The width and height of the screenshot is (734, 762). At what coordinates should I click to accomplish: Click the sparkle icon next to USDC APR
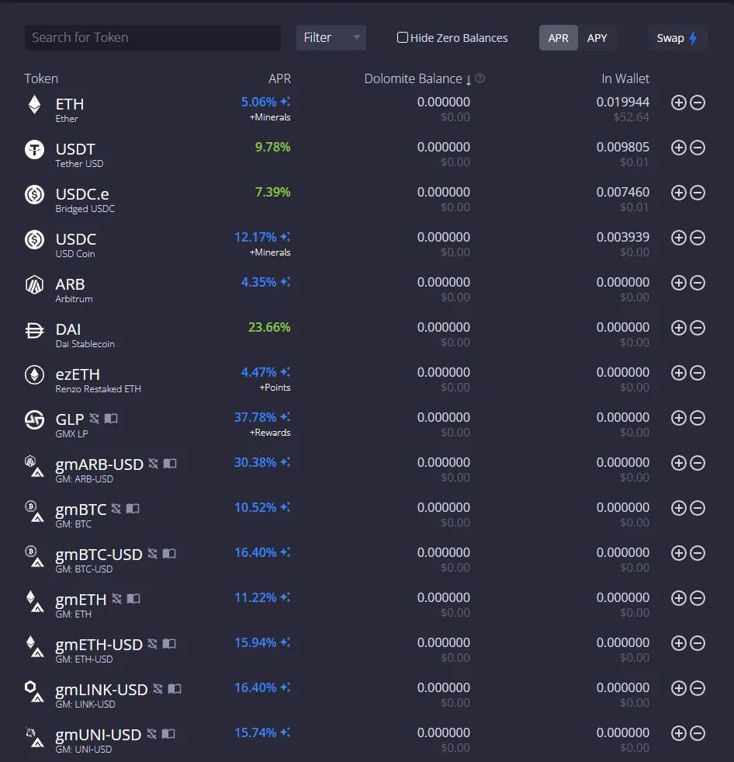(x=286, y=237)
